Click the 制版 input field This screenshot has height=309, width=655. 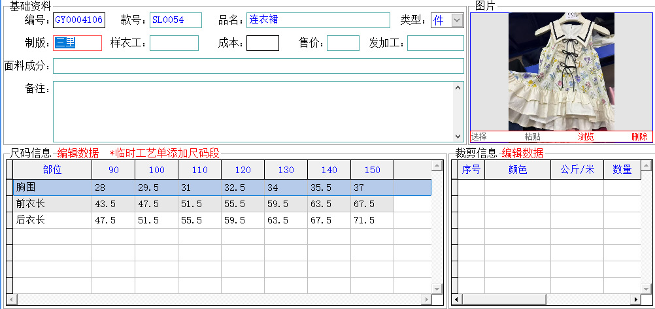[x=77, y=43]
